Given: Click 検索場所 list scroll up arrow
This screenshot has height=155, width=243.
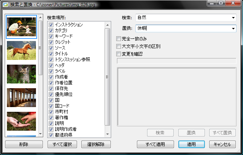Looking at the screenshot, I should click(x=108, y=25).
